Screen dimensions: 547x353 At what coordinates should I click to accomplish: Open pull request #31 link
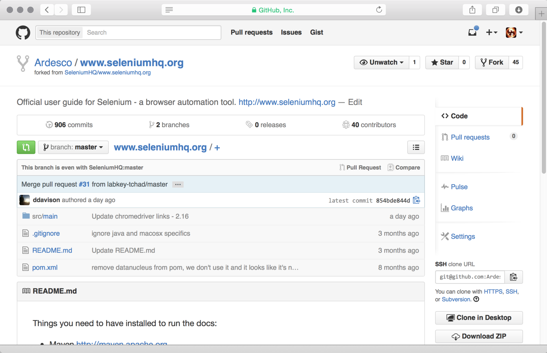tap(84, 184)
